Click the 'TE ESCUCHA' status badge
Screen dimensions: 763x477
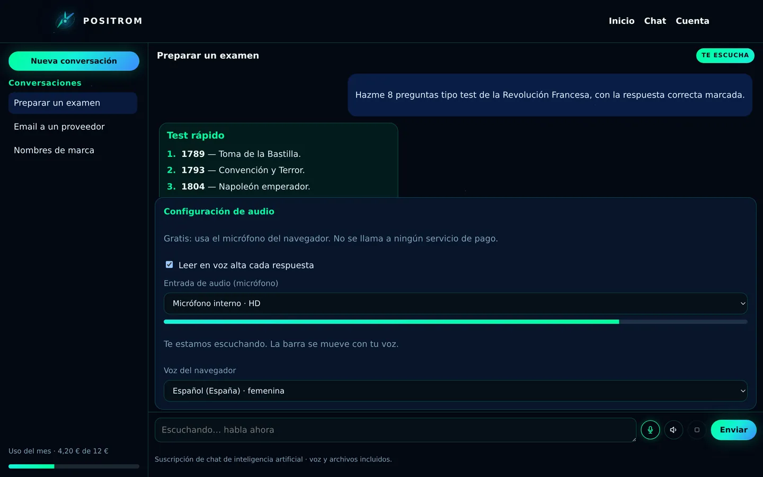point(725,55)
